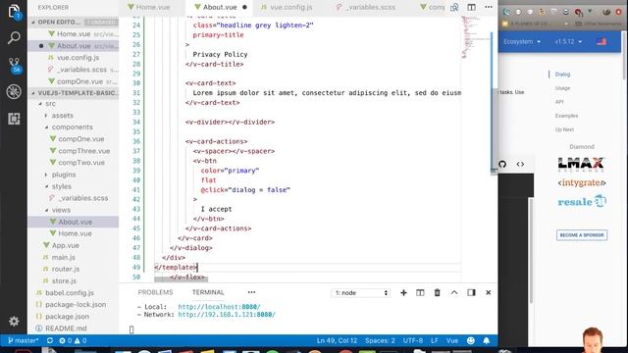Open notifications bell in status bar
This screenshot has height=353, width=628.
[487, 340]
